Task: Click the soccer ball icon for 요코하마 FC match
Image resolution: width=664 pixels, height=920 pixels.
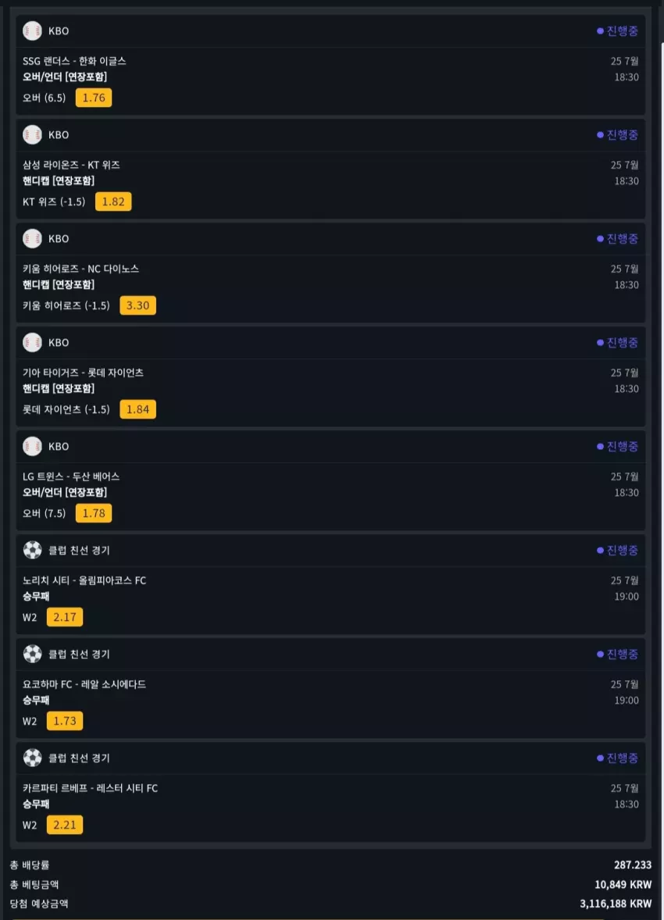Action: (x=32, y=654)
